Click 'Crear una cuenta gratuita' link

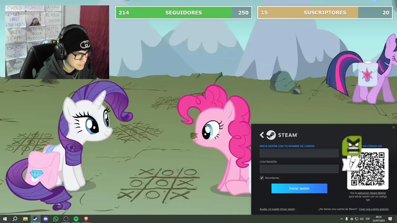pyautogui.click(x=374, y=209)
